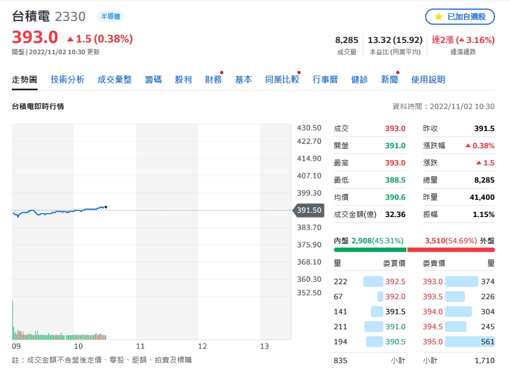Click the 振幅 value 1.15%
Image resolution: width=510 pixels, height=376 pixels.
483,214
